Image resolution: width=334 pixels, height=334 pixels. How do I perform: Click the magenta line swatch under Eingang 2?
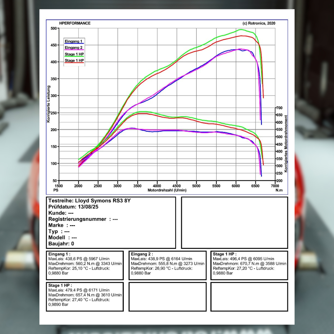(74, 50)
